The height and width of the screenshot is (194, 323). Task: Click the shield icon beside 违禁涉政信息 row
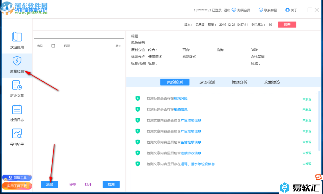(138, 153)
